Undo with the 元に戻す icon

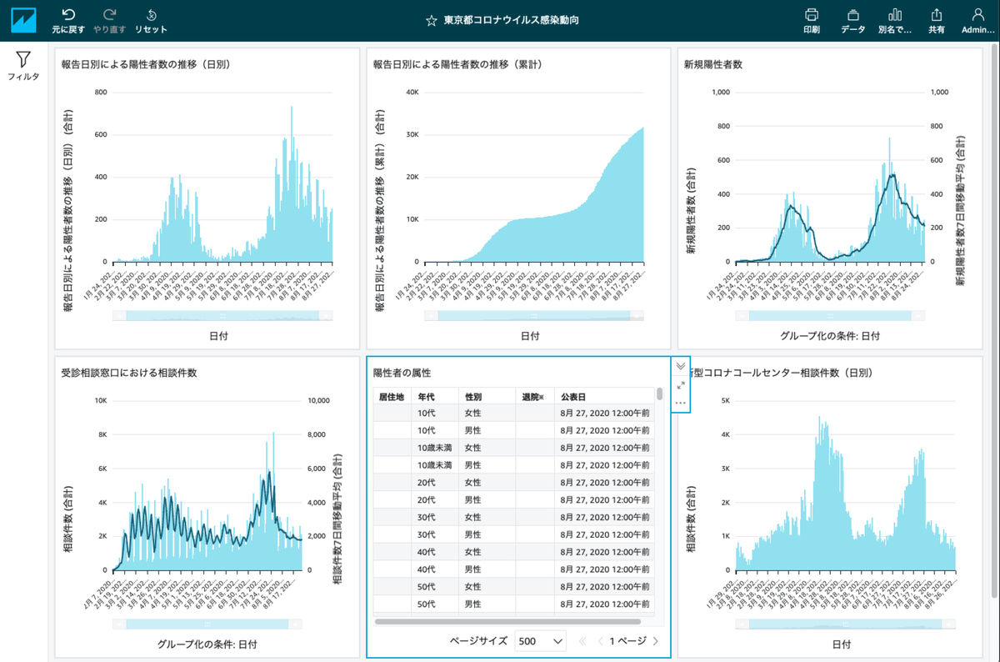(x=68, y=14)
